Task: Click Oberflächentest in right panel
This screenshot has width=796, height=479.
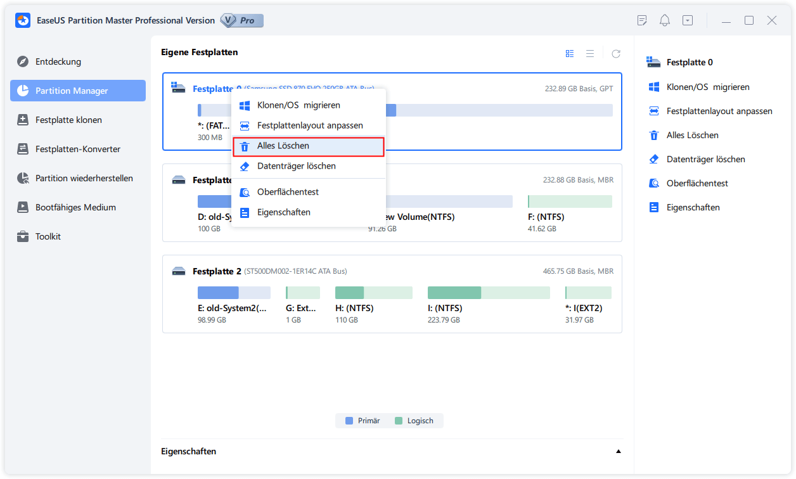Action: click(x=698, y=183)
